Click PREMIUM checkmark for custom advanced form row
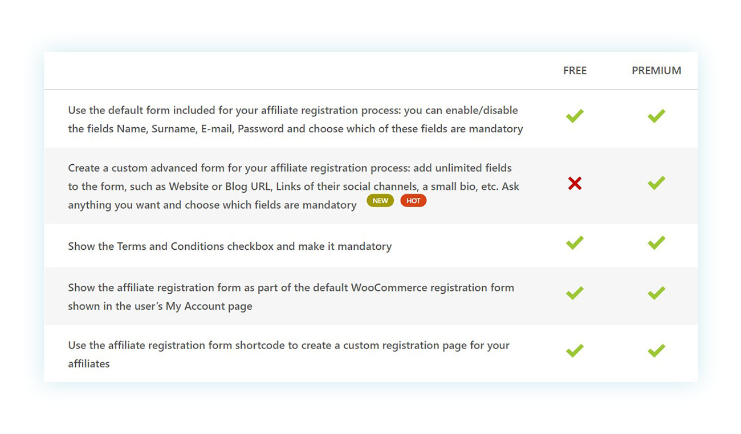 [656, 183]
